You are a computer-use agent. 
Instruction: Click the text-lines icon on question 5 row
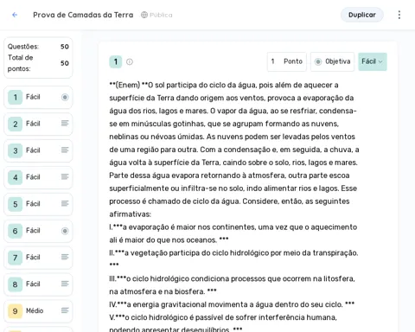pyautogui.click(x=65, y=203)
